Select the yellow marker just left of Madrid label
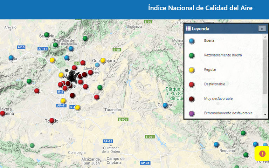 61,75
